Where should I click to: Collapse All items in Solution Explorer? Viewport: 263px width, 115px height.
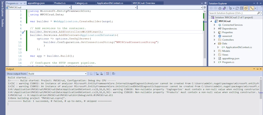tap(241, 8)
